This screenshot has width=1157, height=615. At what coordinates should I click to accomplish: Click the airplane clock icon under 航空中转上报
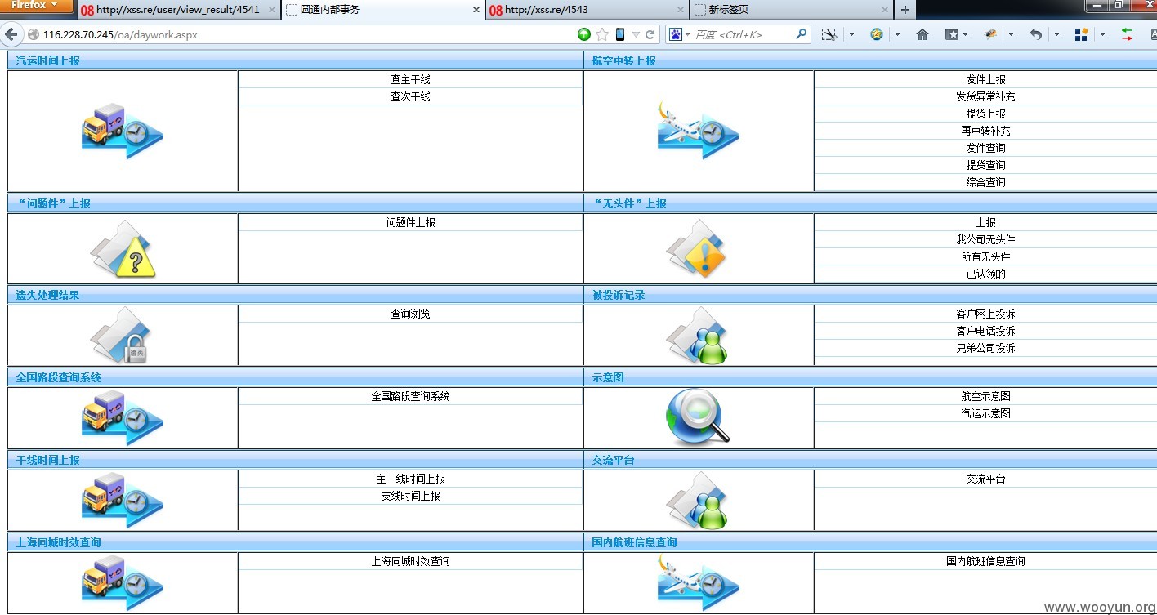point(699,131)
